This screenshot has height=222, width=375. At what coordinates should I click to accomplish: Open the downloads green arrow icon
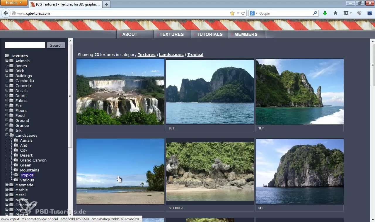pyautogui.click(x=325, y=13)
